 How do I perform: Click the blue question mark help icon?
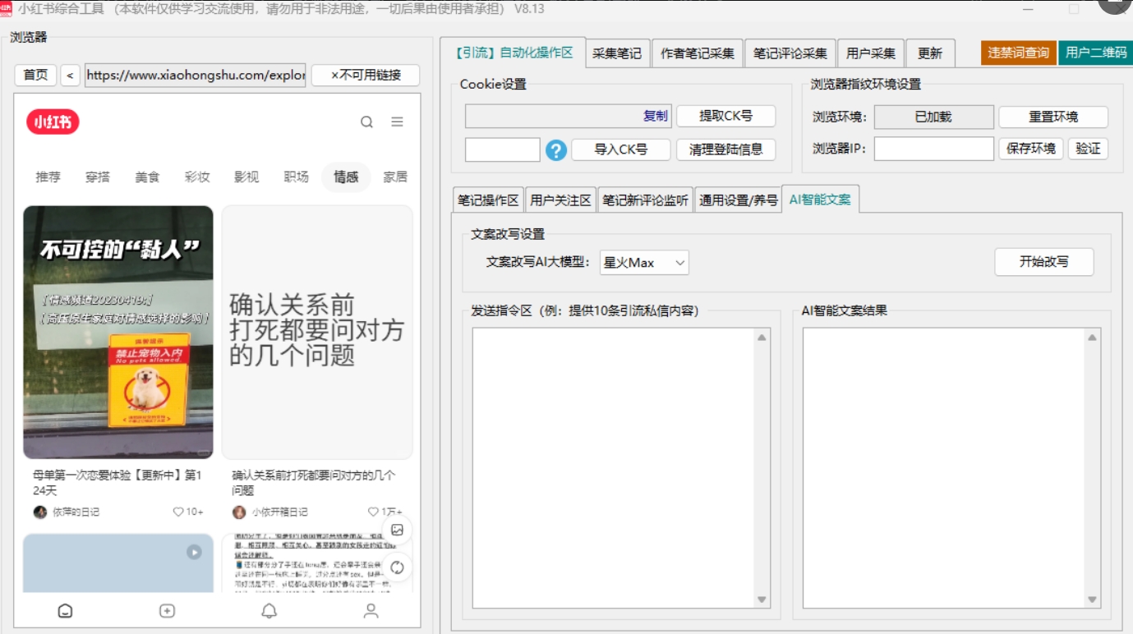pos(556,150)
